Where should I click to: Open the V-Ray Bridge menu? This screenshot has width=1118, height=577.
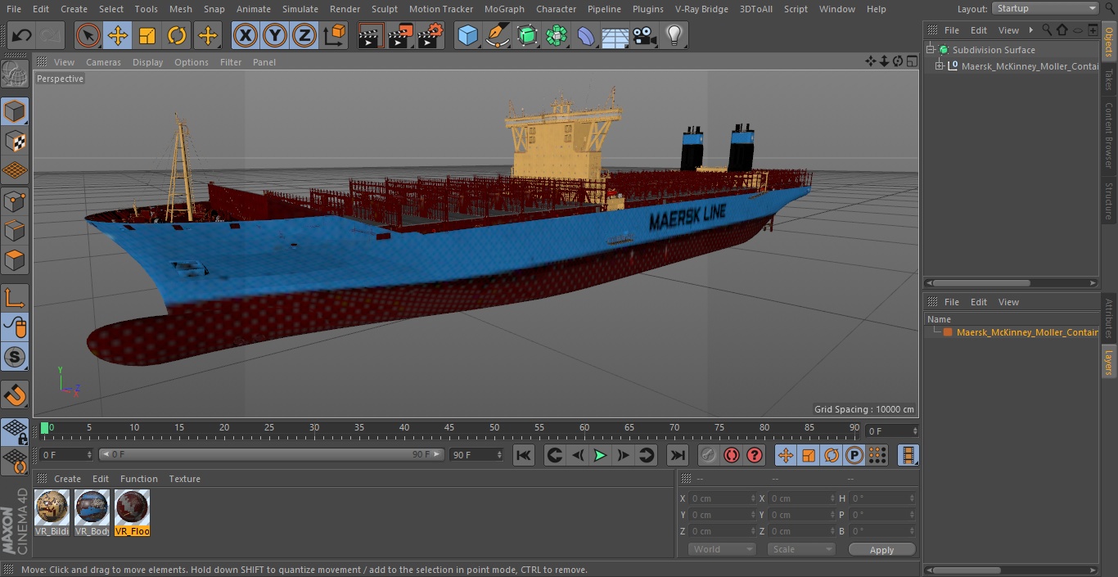click(x=701, y=9)
